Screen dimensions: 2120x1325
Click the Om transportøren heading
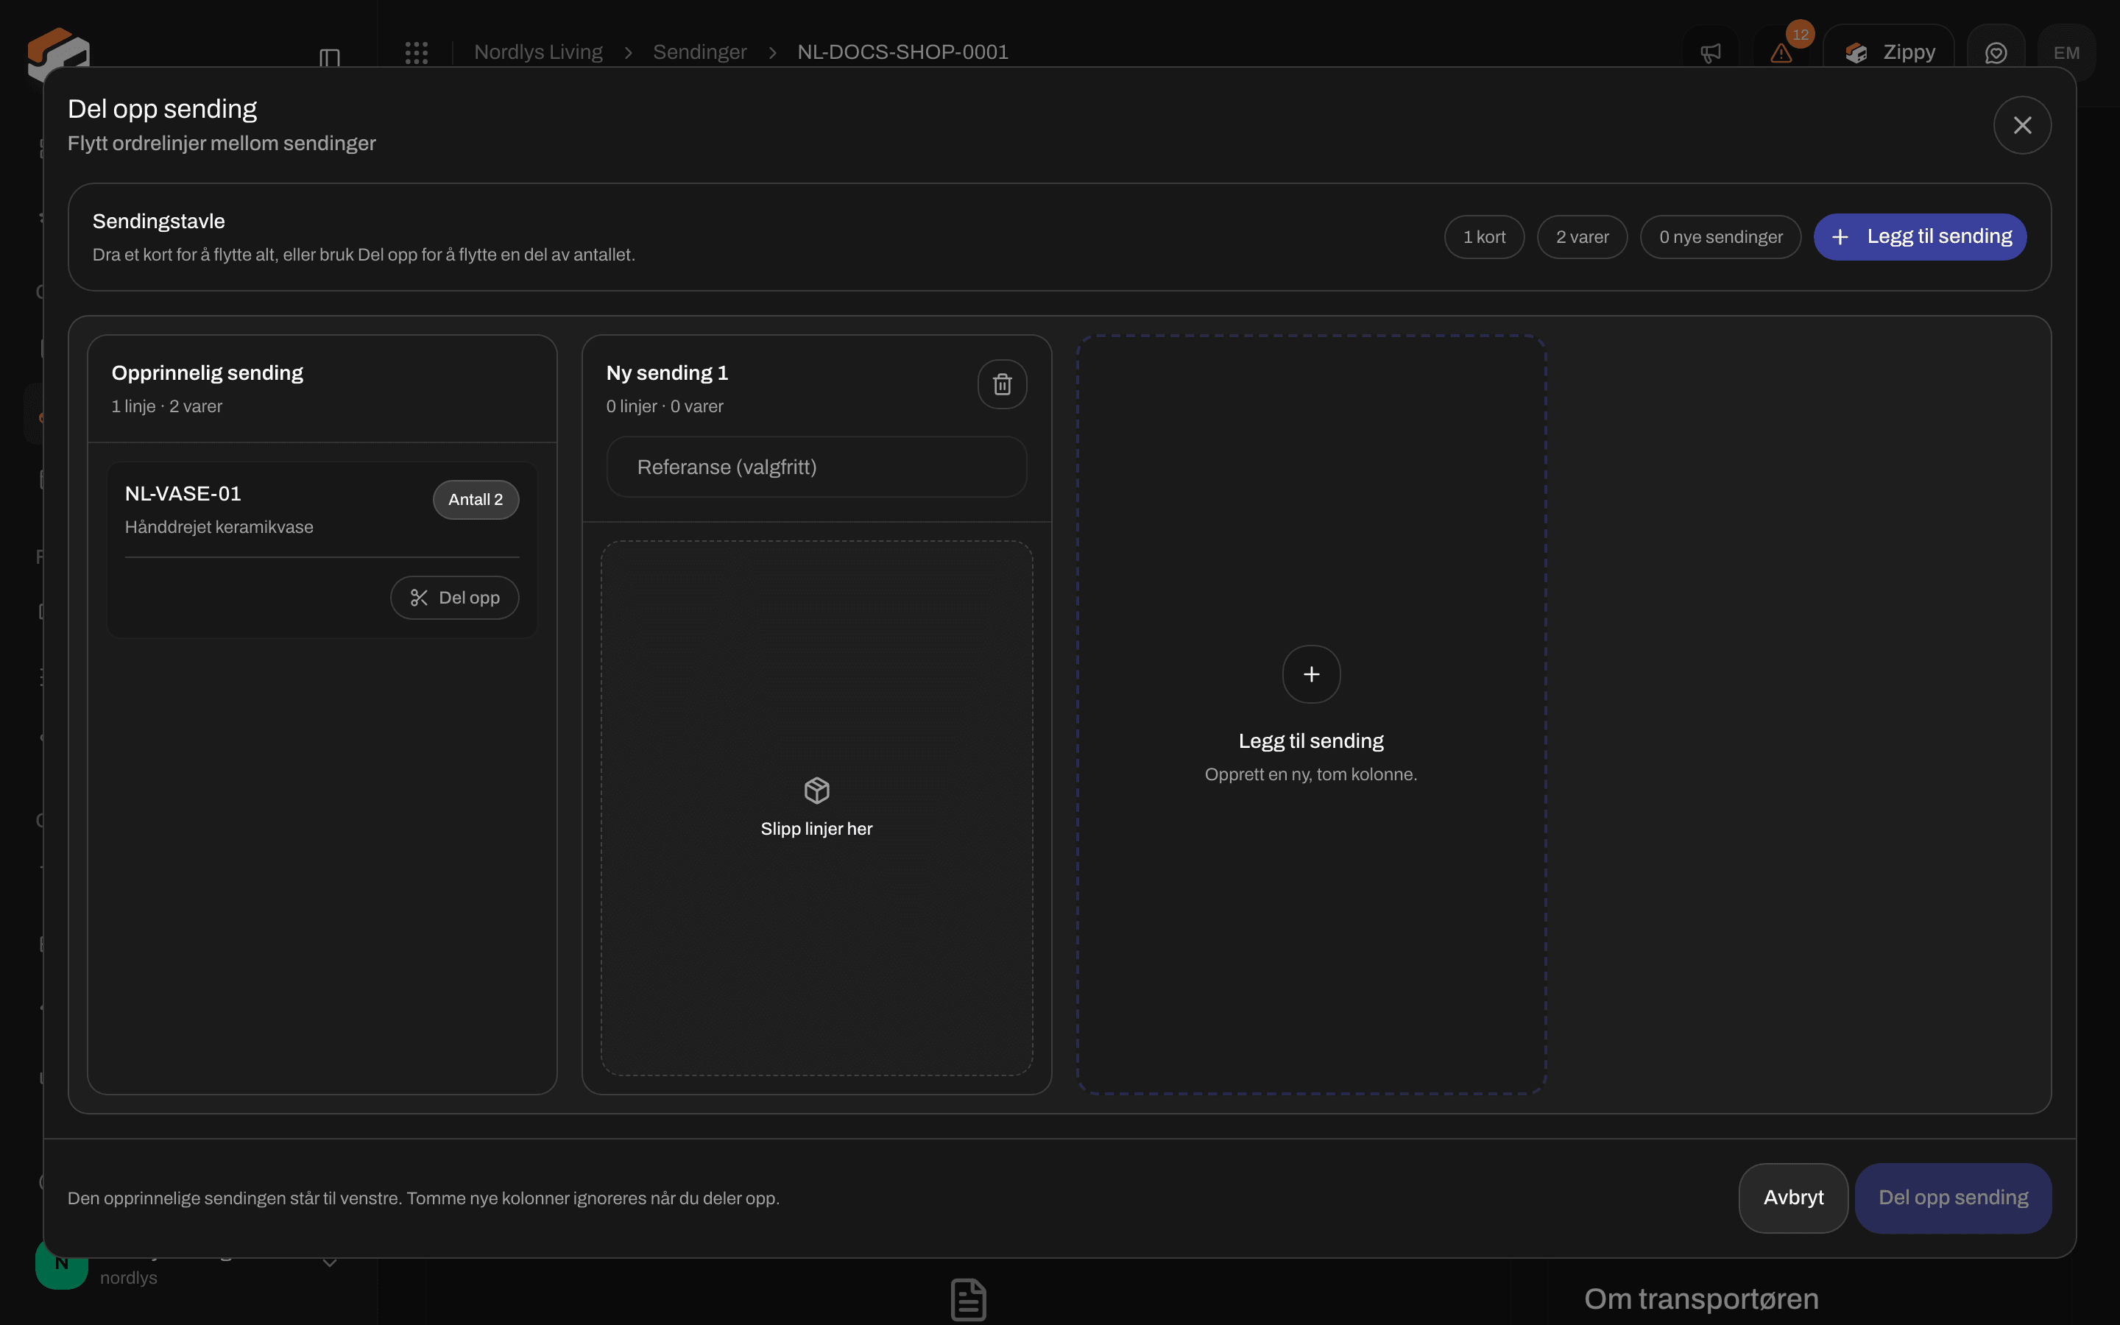(1701, 1299)
